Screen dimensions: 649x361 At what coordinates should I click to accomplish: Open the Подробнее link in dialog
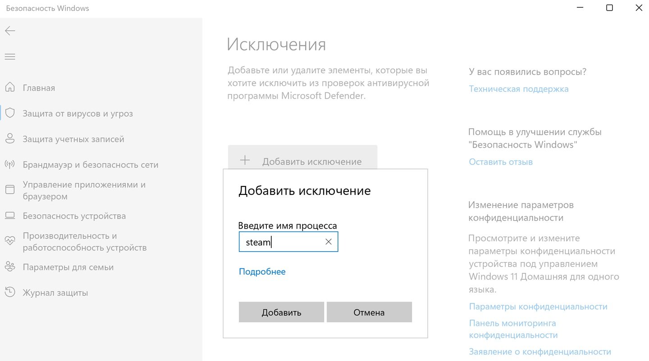pos(262,271)
